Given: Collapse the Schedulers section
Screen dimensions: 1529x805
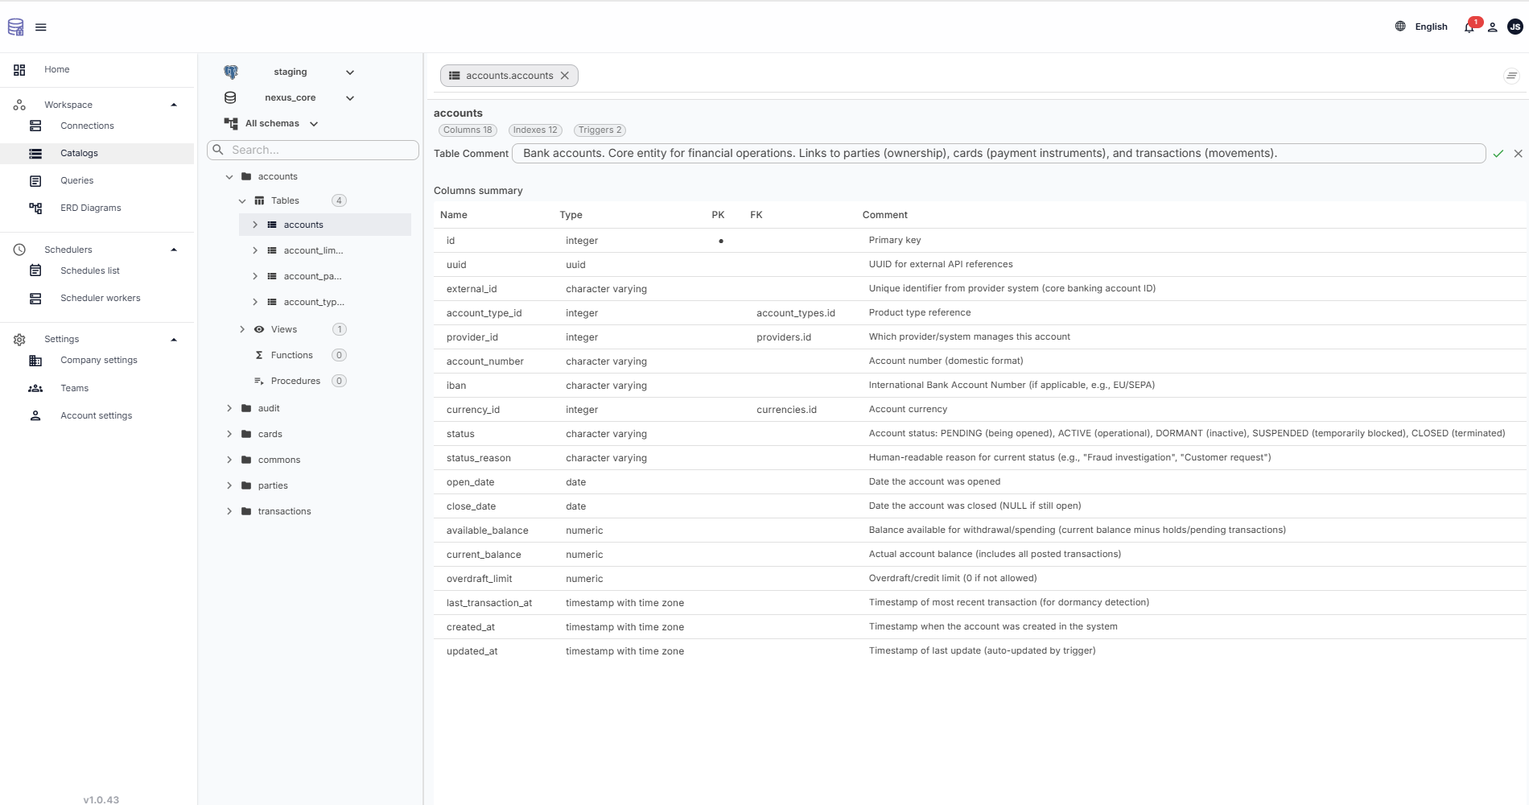Looking at the screenshot, I should click(173, 250).
